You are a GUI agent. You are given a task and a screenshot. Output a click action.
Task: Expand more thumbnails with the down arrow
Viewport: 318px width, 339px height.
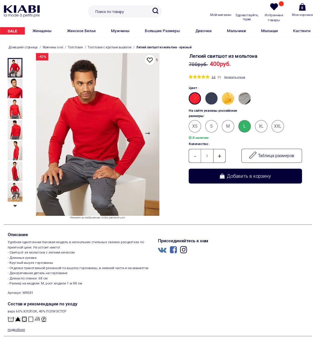(x=15, y=206)
